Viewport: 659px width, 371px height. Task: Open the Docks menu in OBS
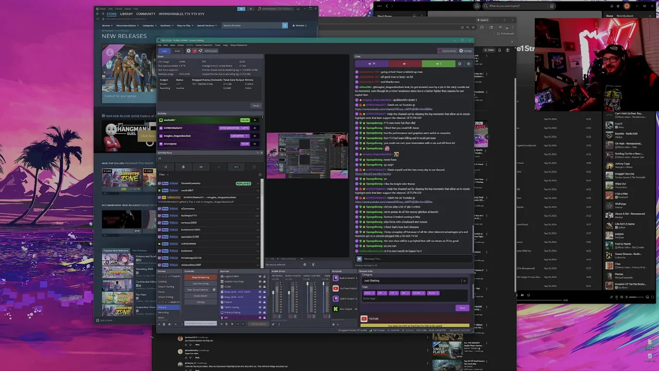pyautogui.click(x=181, y=45)
